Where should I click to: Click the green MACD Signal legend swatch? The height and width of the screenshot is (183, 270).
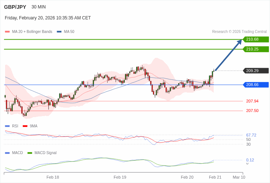30,153
